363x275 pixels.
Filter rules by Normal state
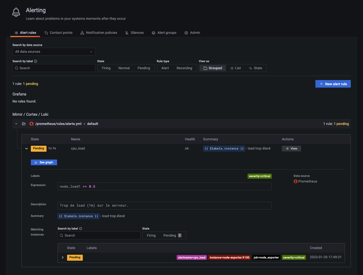click(x=124, y=68)
